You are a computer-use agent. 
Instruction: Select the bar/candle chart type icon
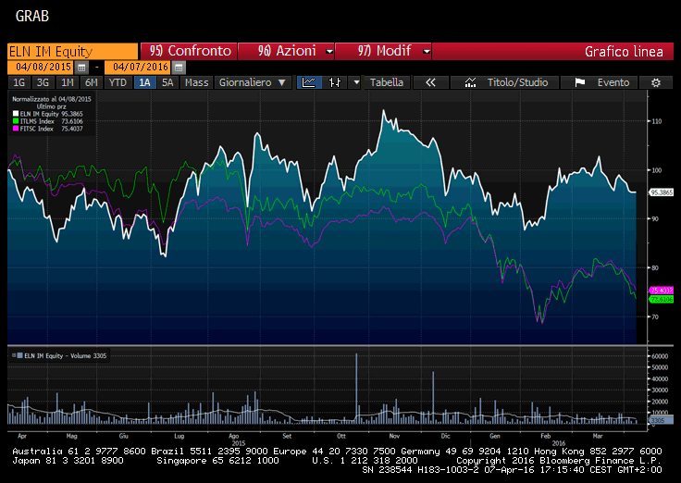(335, 82)
